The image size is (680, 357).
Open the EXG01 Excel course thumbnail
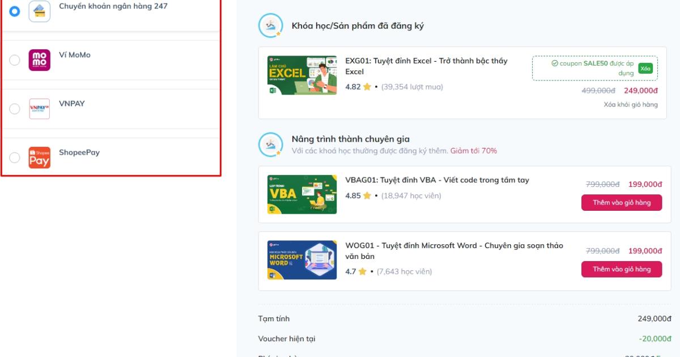point(302,75)
